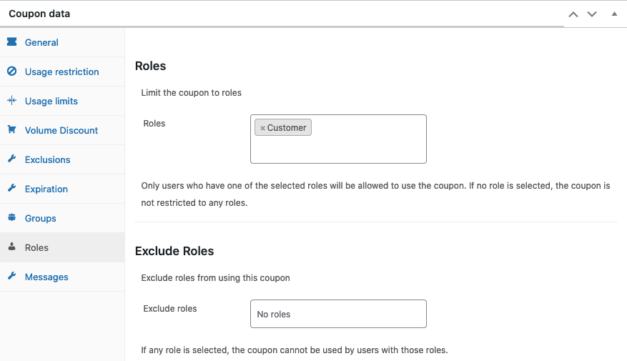The image size is (627, 361).
Task: Move Coupon data panel down
Action: coord(592,14)
